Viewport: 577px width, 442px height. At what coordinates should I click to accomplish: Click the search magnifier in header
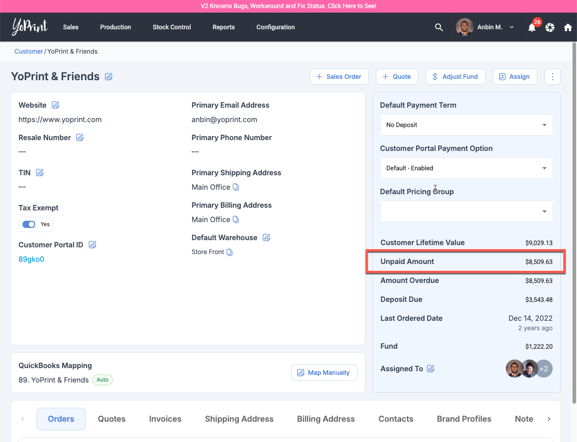(439, 27)
